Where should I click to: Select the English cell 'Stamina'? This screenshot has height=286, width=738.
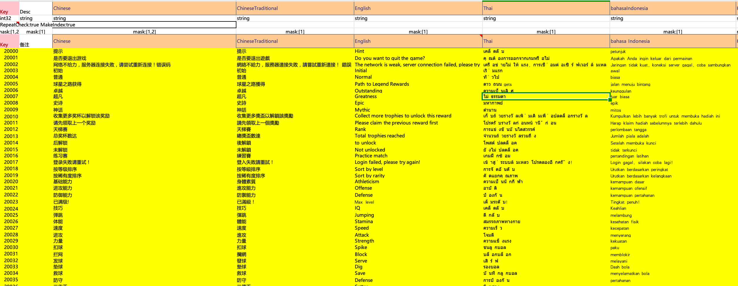(x=418, y=221)
